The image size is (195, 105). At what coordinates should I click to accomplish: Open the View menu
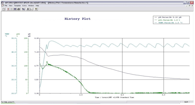tap(11, 6)
